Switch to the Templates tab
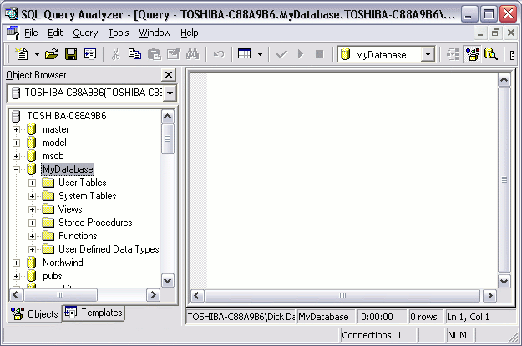Screen dimensions: 522x346 94,313
